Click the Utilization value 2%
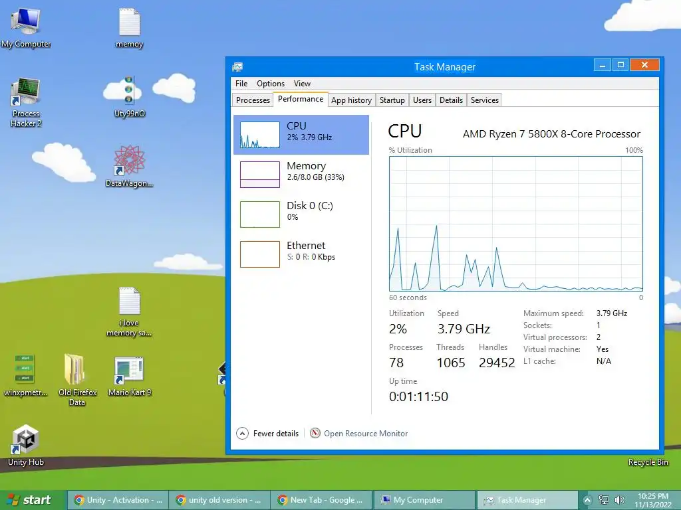Screen dimensions: 681x510 pos(398,329)
